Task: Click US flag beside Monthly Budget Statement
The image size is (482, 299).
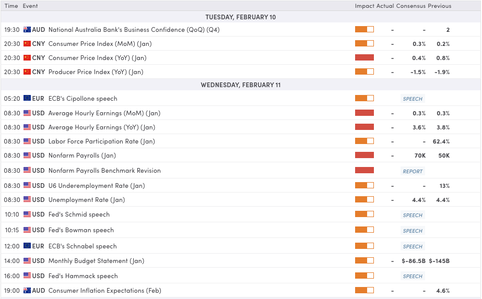Action: [27, 261]
